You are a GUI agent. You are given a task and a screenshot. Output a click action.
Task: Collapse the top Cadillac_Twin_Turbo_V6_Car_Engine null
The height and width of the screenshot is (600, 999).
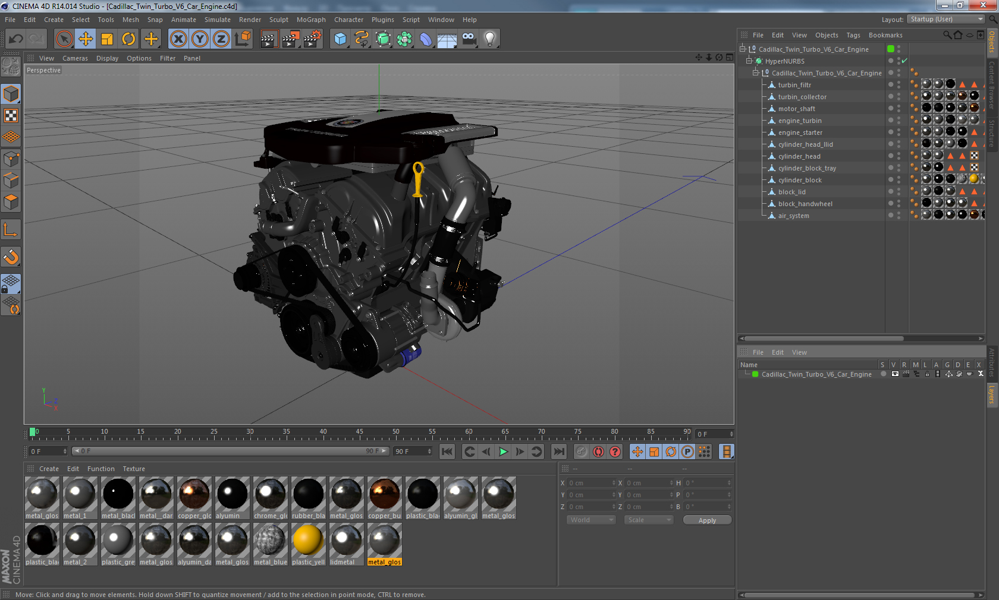pos(743,49)
